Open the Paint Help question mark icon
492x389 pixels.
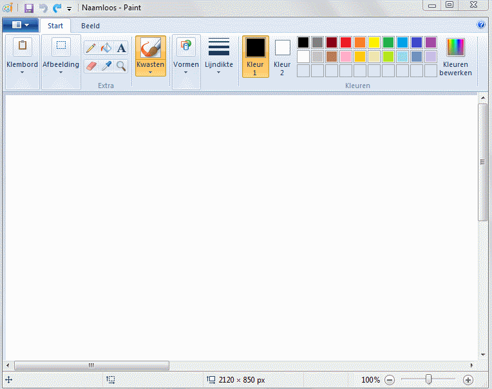click(480, 25)
